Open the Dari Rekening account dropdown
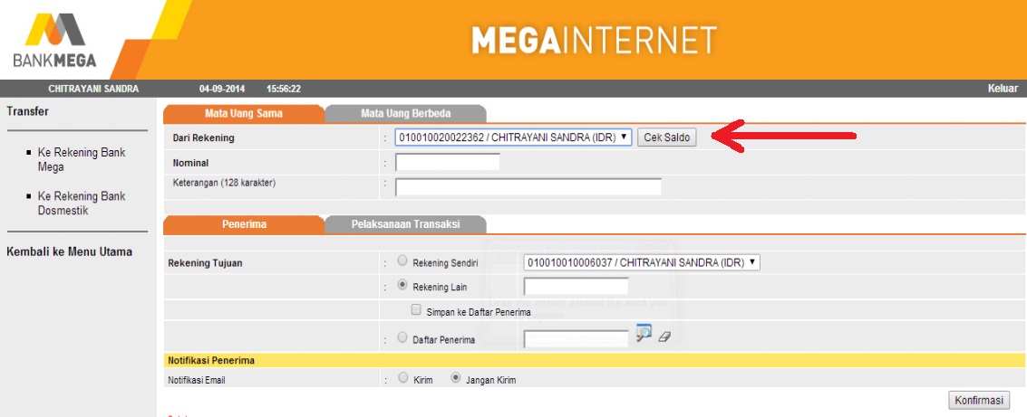This screenshot has height=417, width=1027. click(x=513, y=137)
